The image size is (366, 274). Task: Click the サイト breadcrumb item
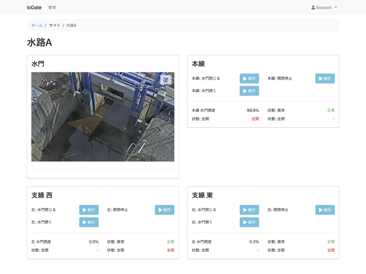click(54, 25)
